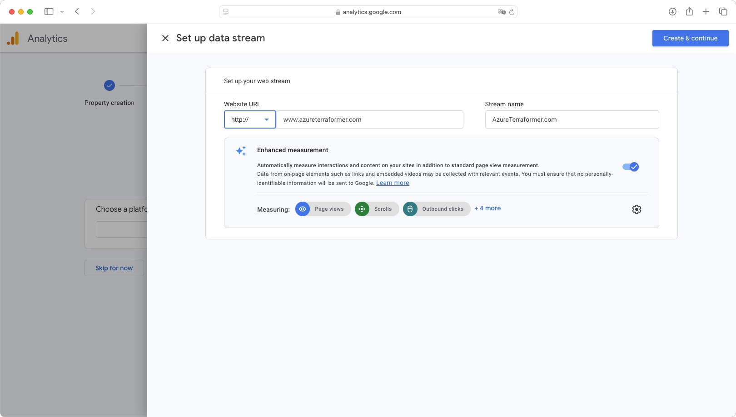The height and width of the screenshot is (417, 736).
Task: Click the Safari address bar
Action: [368, 12]
